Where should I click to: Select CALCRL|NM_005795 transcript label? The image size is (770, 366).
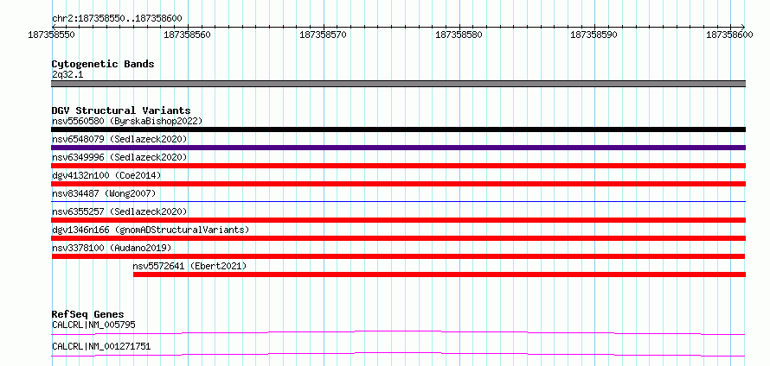pos(93,325)
